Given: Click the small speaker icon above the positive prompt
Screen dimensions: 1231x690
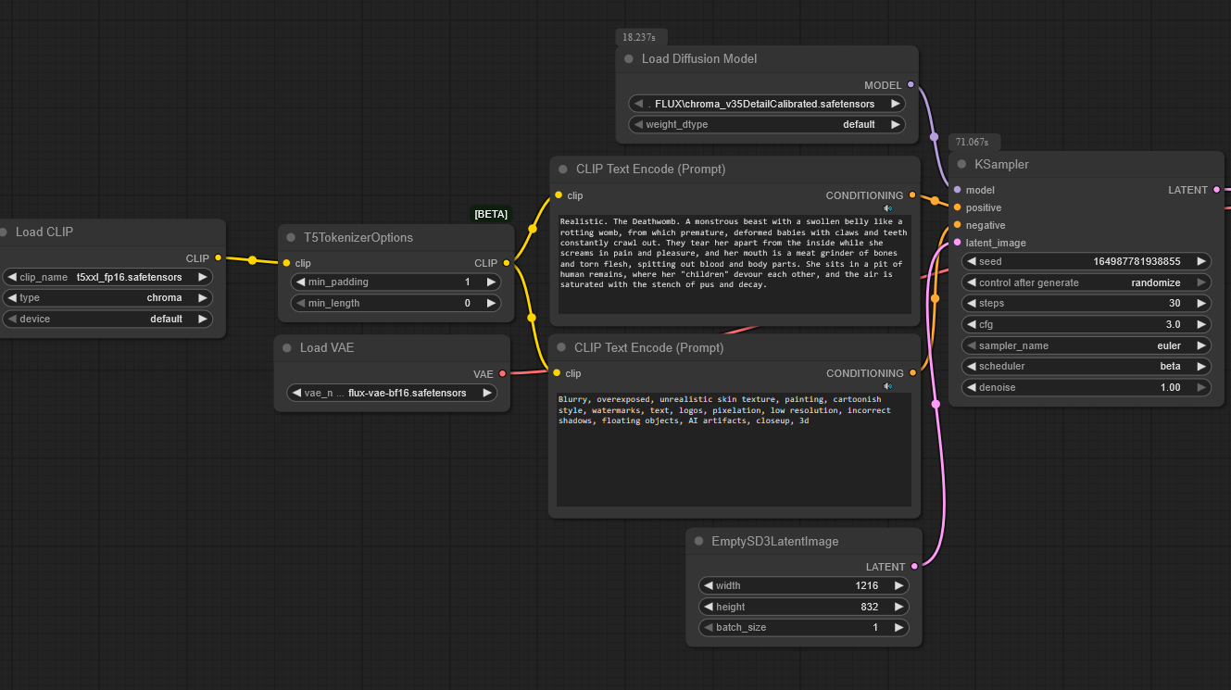Looking at the screenshot, I should (x=888, y=208).
